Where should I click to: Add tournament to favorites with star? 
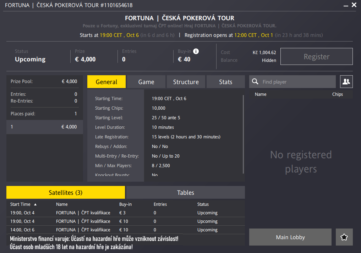tap(344, 237)
